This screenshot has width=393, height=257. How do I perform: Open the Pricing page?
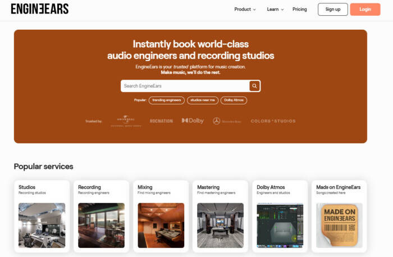[x=299, y=10]
